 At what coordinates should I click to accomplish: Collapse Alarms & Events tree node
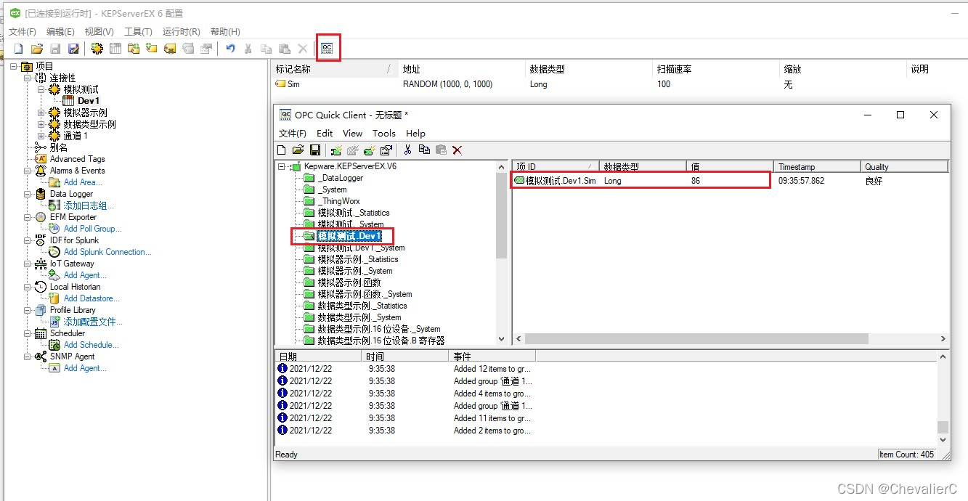click(x=28, y=171)
